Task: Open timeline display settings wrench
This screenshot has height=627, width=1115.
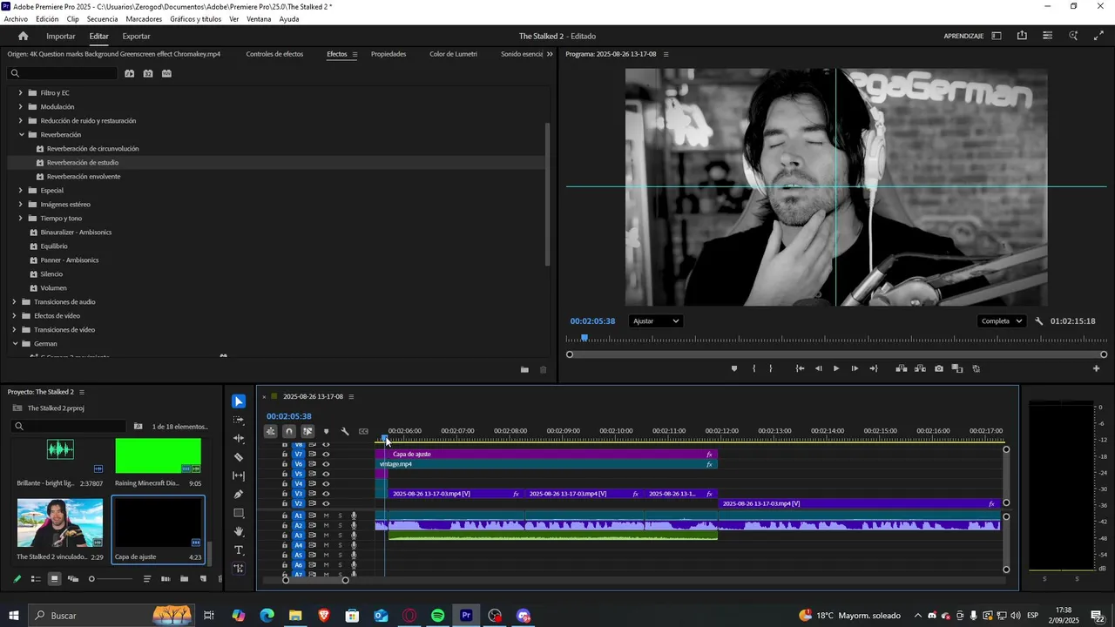Action: (345, 431)
